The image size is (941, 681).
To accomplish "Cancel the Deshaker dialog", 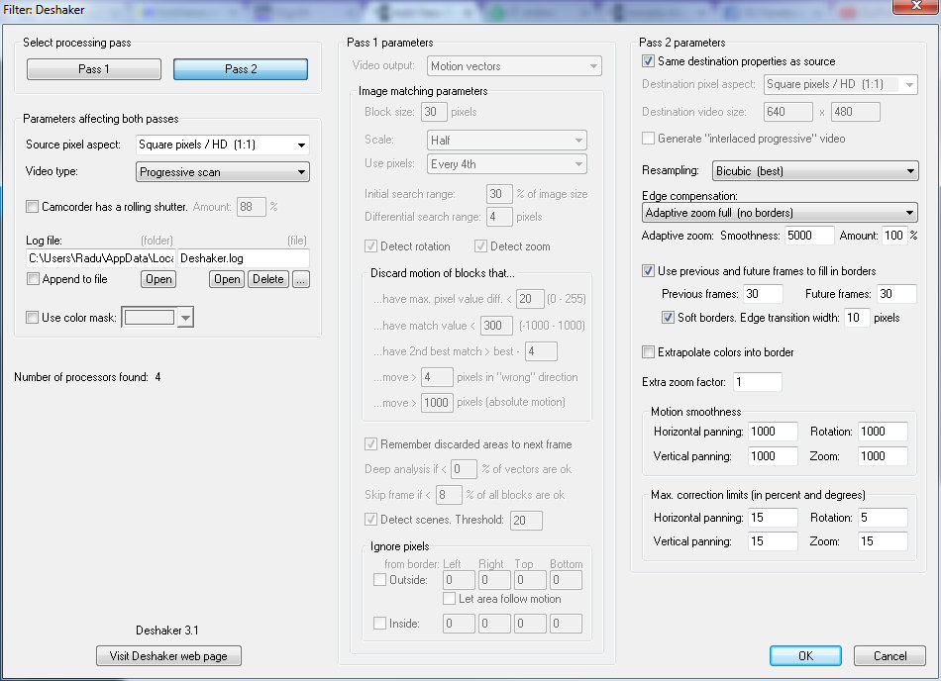I will (890, 656).
